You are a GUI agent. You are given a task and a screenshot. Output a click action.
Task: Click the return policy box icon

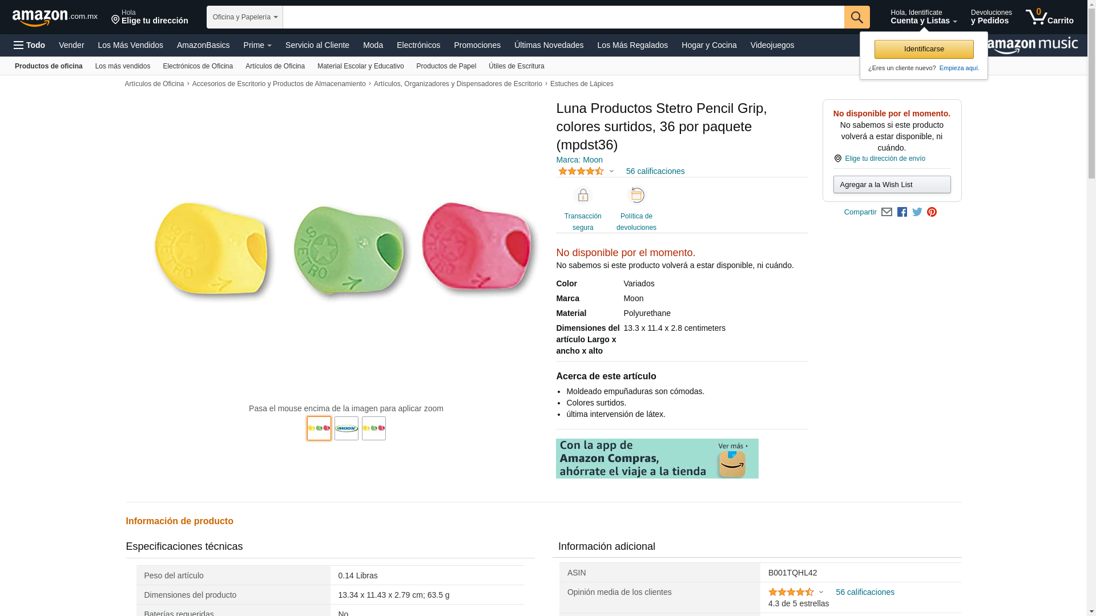636,196
